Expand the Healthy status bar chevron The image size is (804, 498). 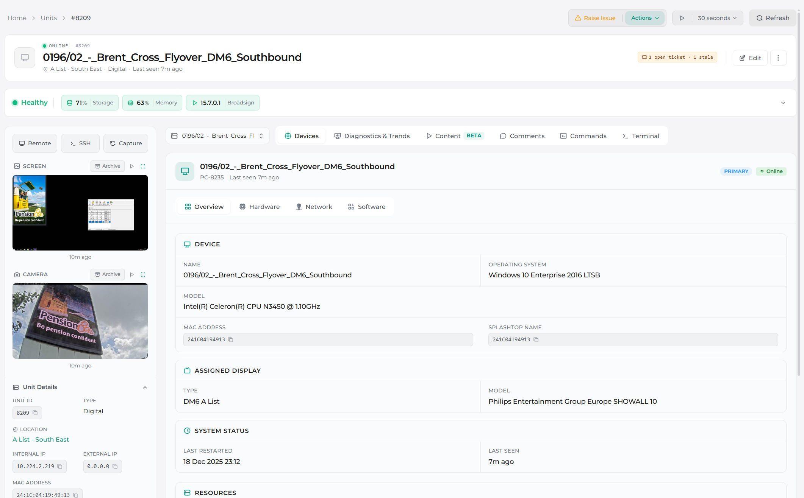point(783,103)
